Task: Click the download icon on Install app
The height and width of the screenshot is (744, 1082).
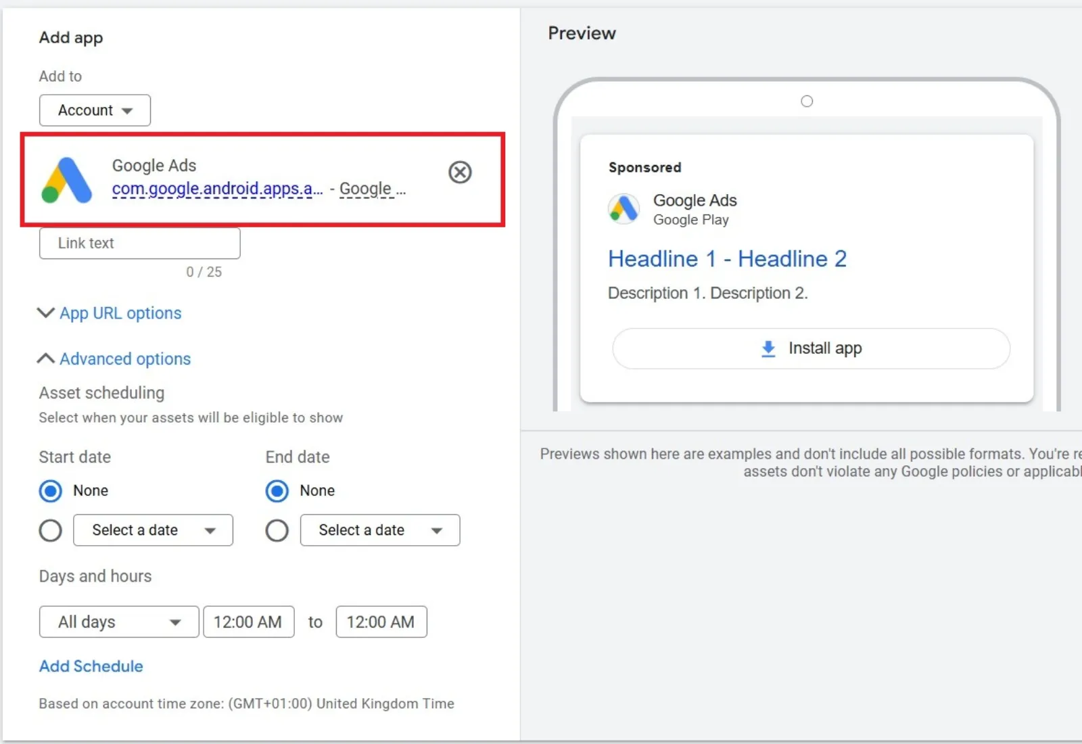Action: tap(768, 348)
